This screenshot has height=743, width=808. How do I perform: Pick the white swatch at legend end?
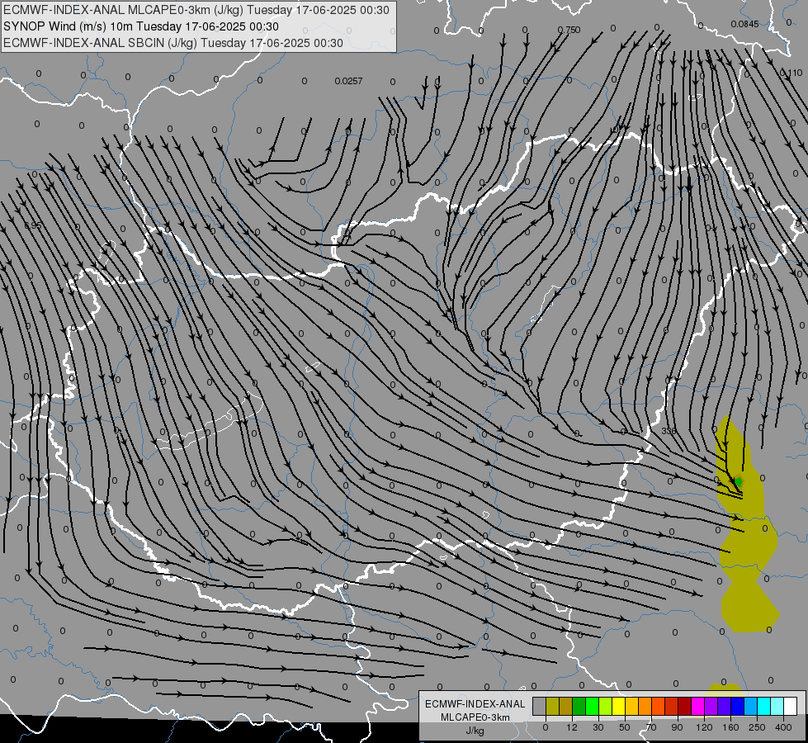(x=791, y=706)
